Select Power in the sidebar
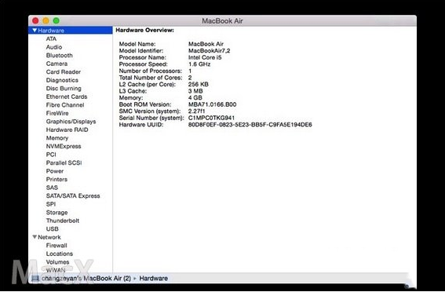This screenshot has width=445, height=292. tap(55, 171)
